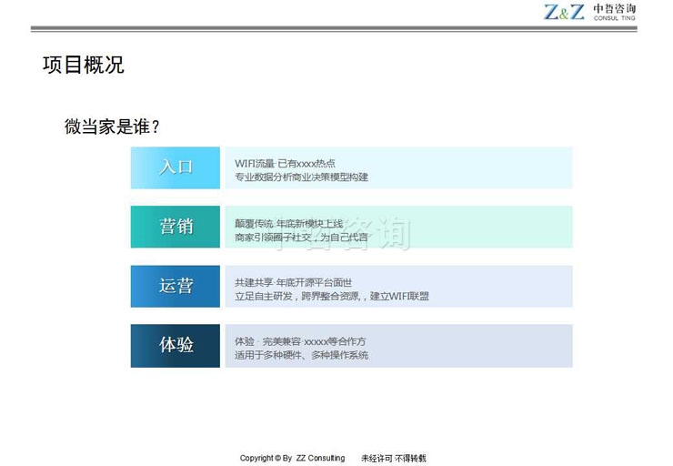Viewport: 673px width, 466px height.
Task: Click the Copyright © By ZZ Consulting footer
Action: 292,458
